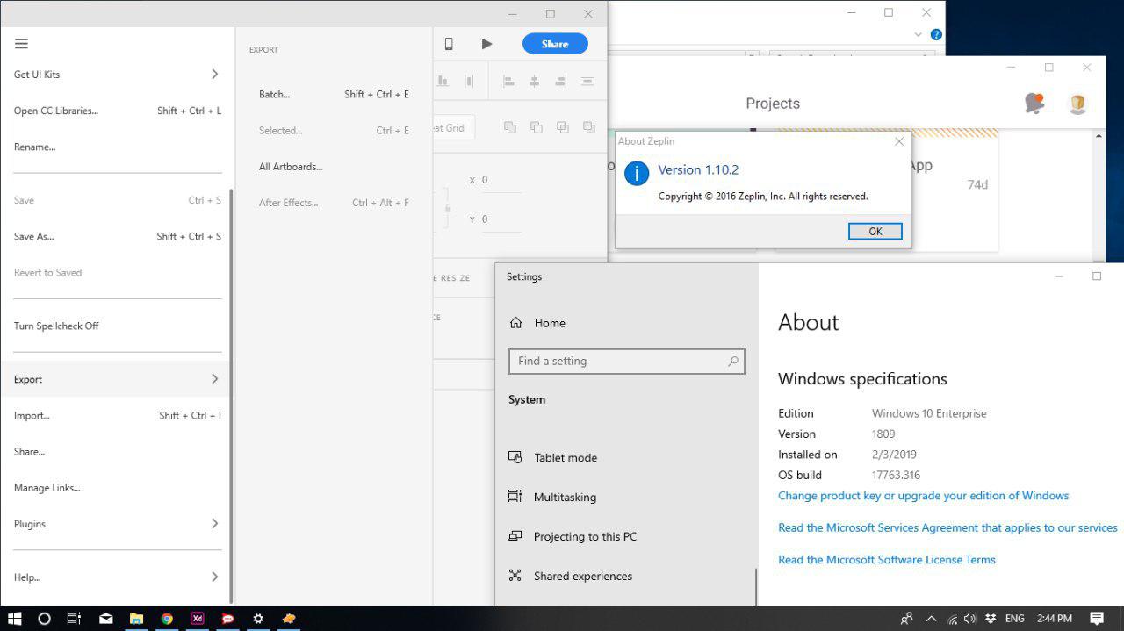Click the Intersect boolean operation icon
The image size is (1124, 631).
point(563,128)
